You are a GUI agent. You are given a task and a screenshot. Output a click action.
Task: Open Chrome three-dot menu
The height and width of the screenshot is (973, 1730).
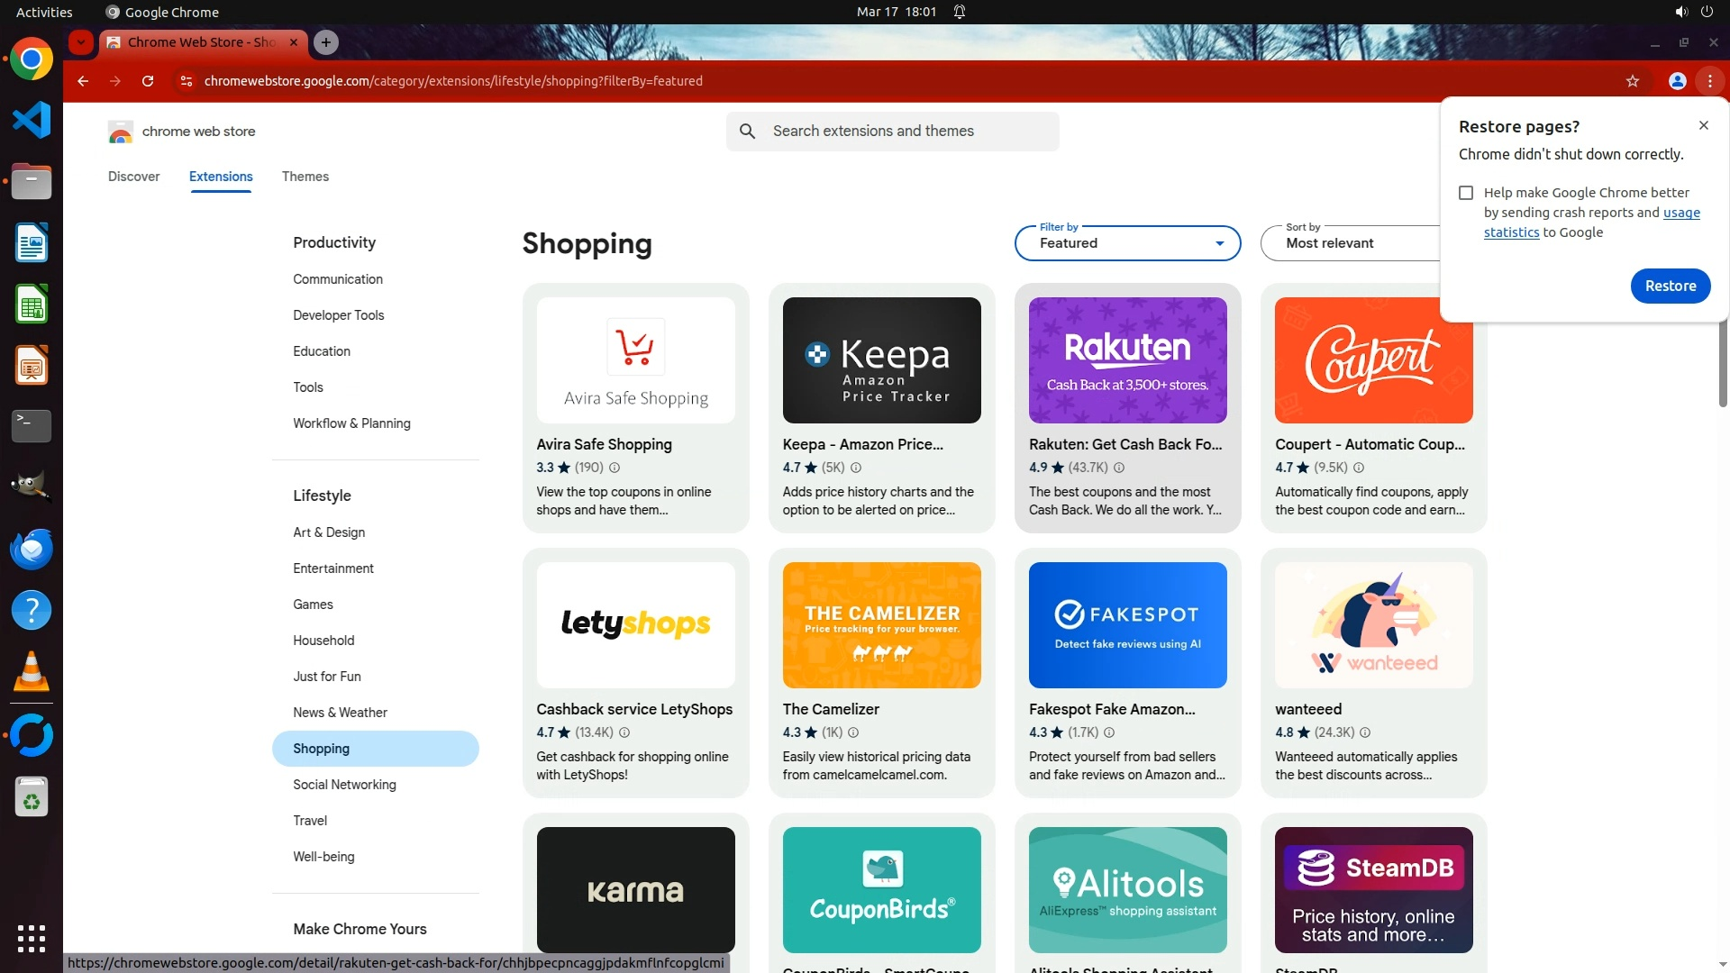click(1709, 81)
